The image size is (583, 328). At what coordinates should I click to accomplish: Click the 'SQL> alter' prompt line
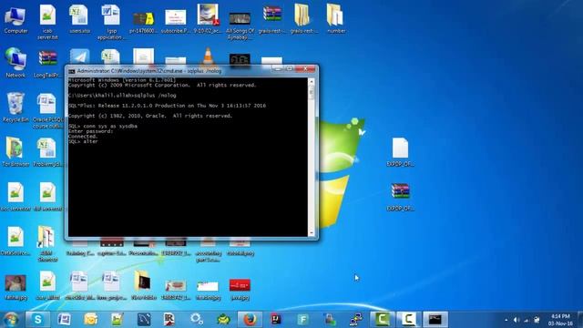point(83,142)
